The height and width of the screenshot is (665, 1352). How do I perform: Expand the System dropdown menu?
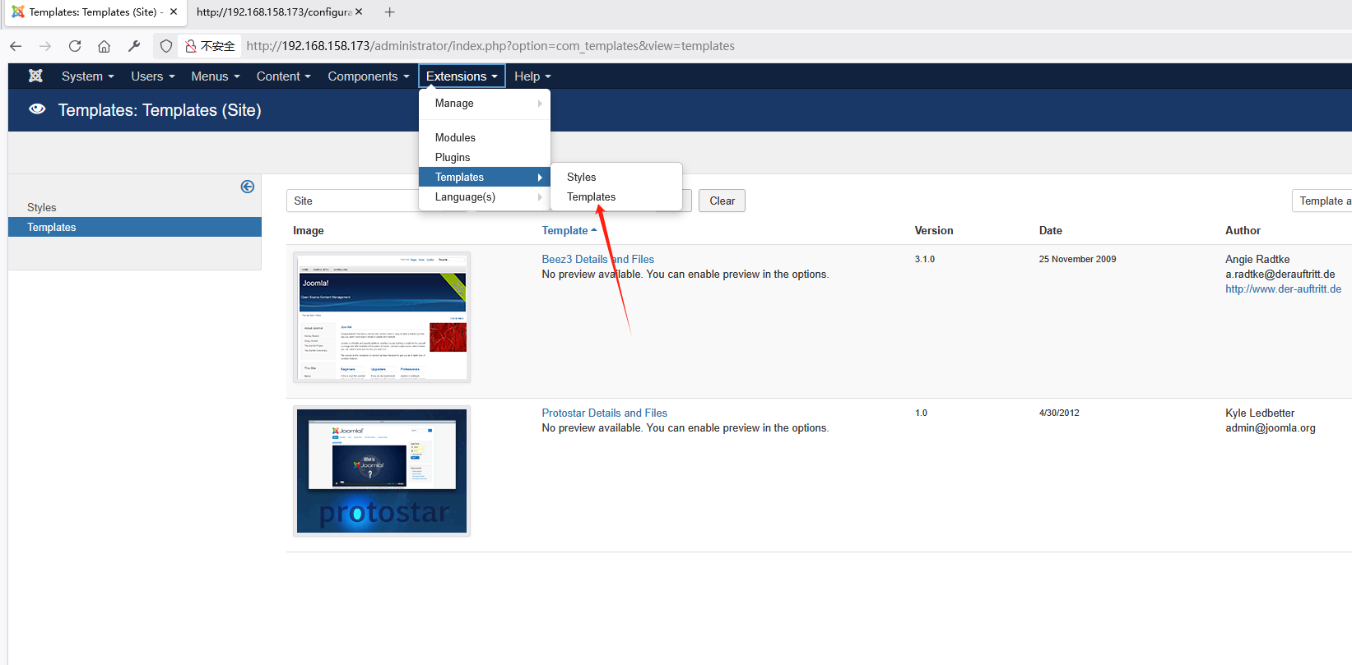[87, 76]
